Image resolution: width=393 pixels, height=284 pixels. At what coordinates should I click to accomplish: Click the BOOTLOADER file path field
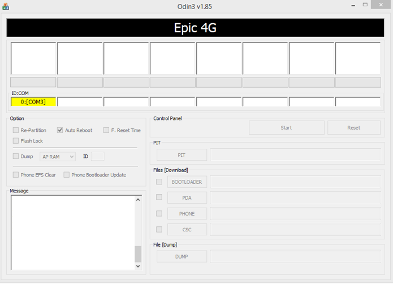point(296,182)
